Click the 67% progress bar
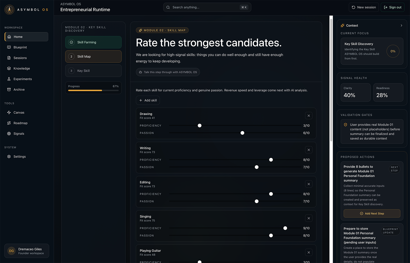Viewport: 410px width, 263px height. pos(93,90)
